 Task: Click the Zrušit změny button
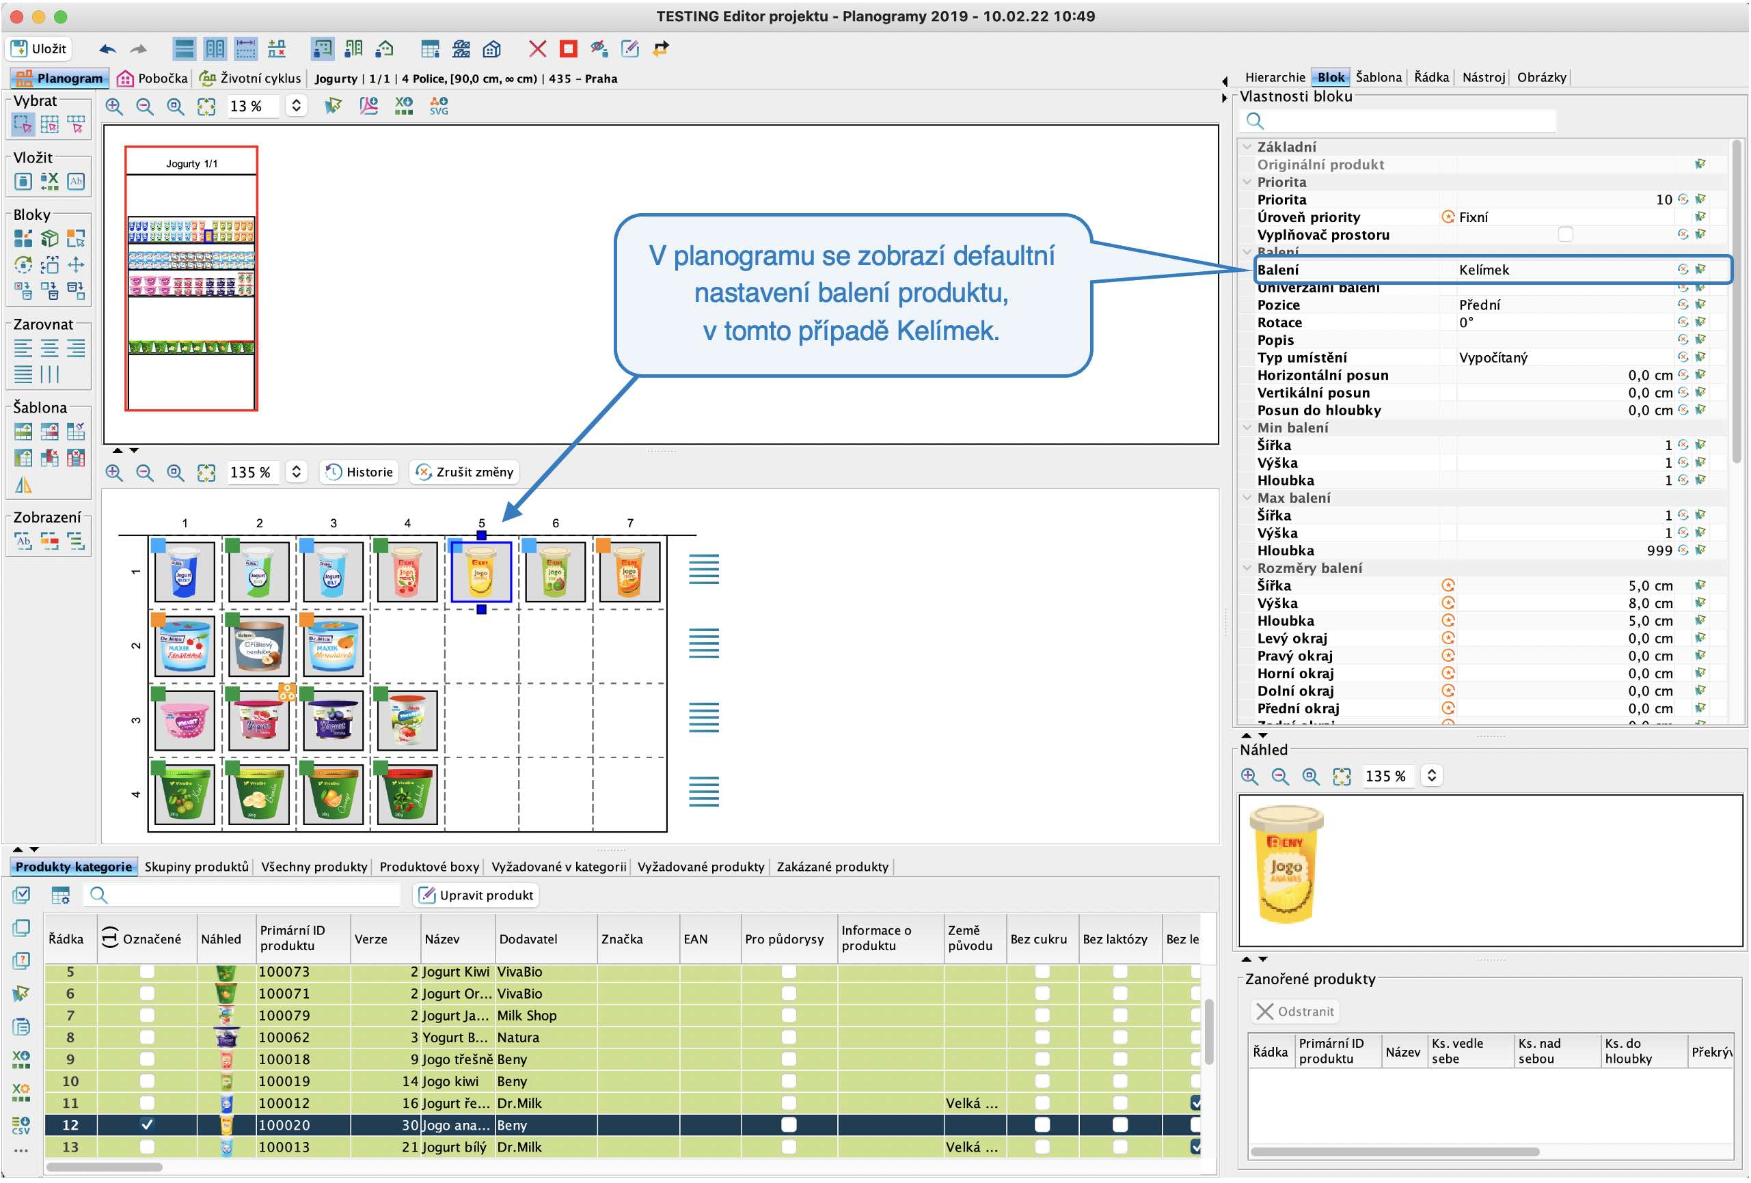click(x=465, y=472)
